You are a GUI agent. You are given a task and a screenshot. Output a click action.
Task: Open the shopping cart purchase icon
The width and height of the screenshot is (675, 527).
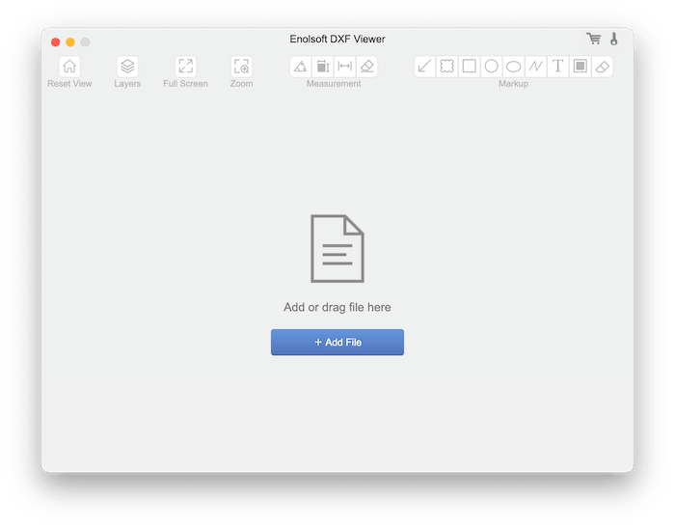593,40
